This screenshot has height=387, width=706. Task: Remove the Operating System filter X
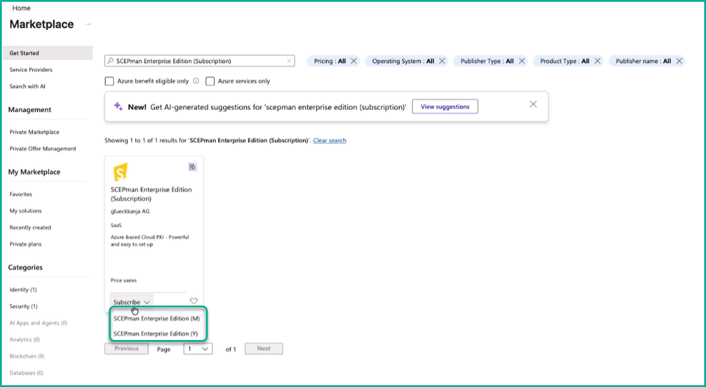coord(442,61)
